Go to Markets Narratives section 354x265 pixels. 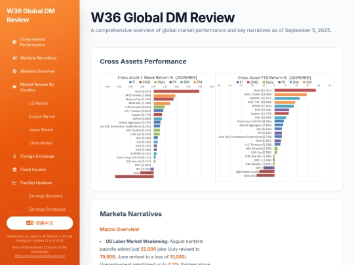[x=39, y=58]
